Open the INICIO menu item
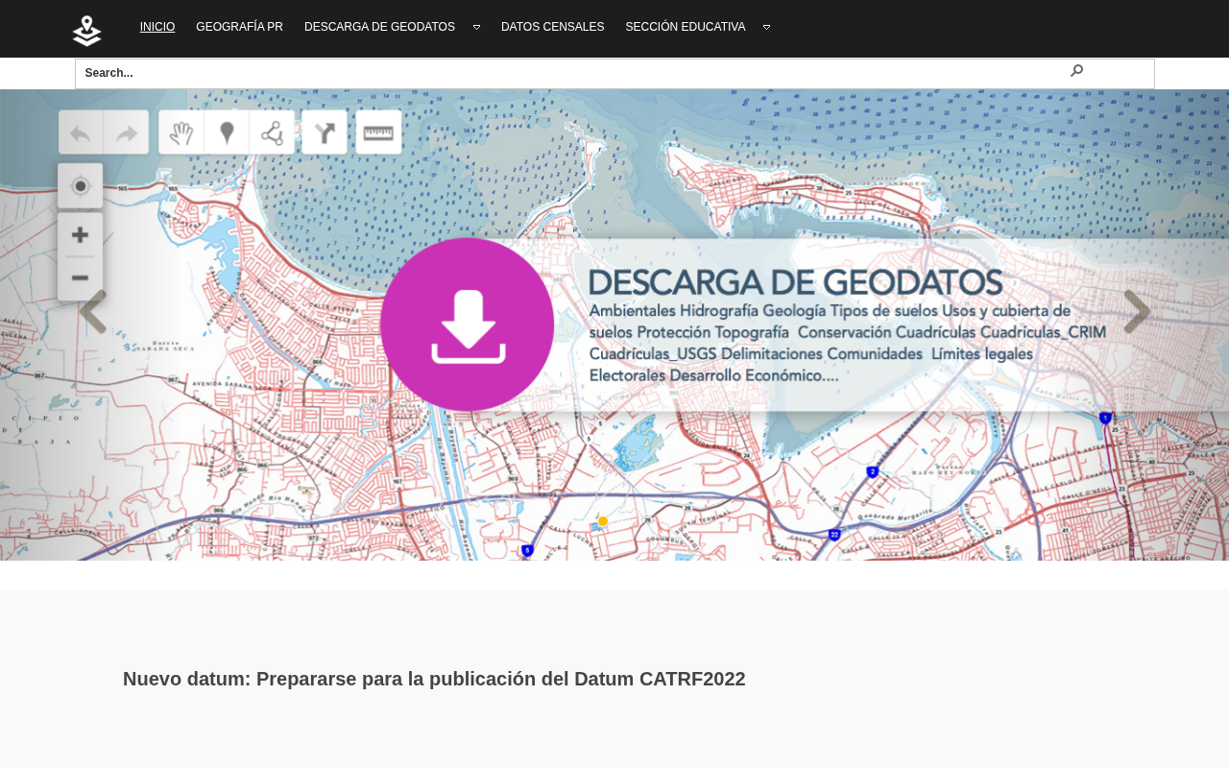 pos(157,27)
